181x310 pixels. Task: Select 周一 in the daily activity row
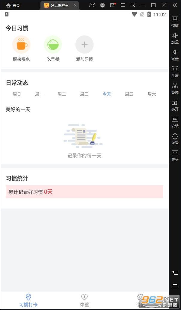coord(39,94)
